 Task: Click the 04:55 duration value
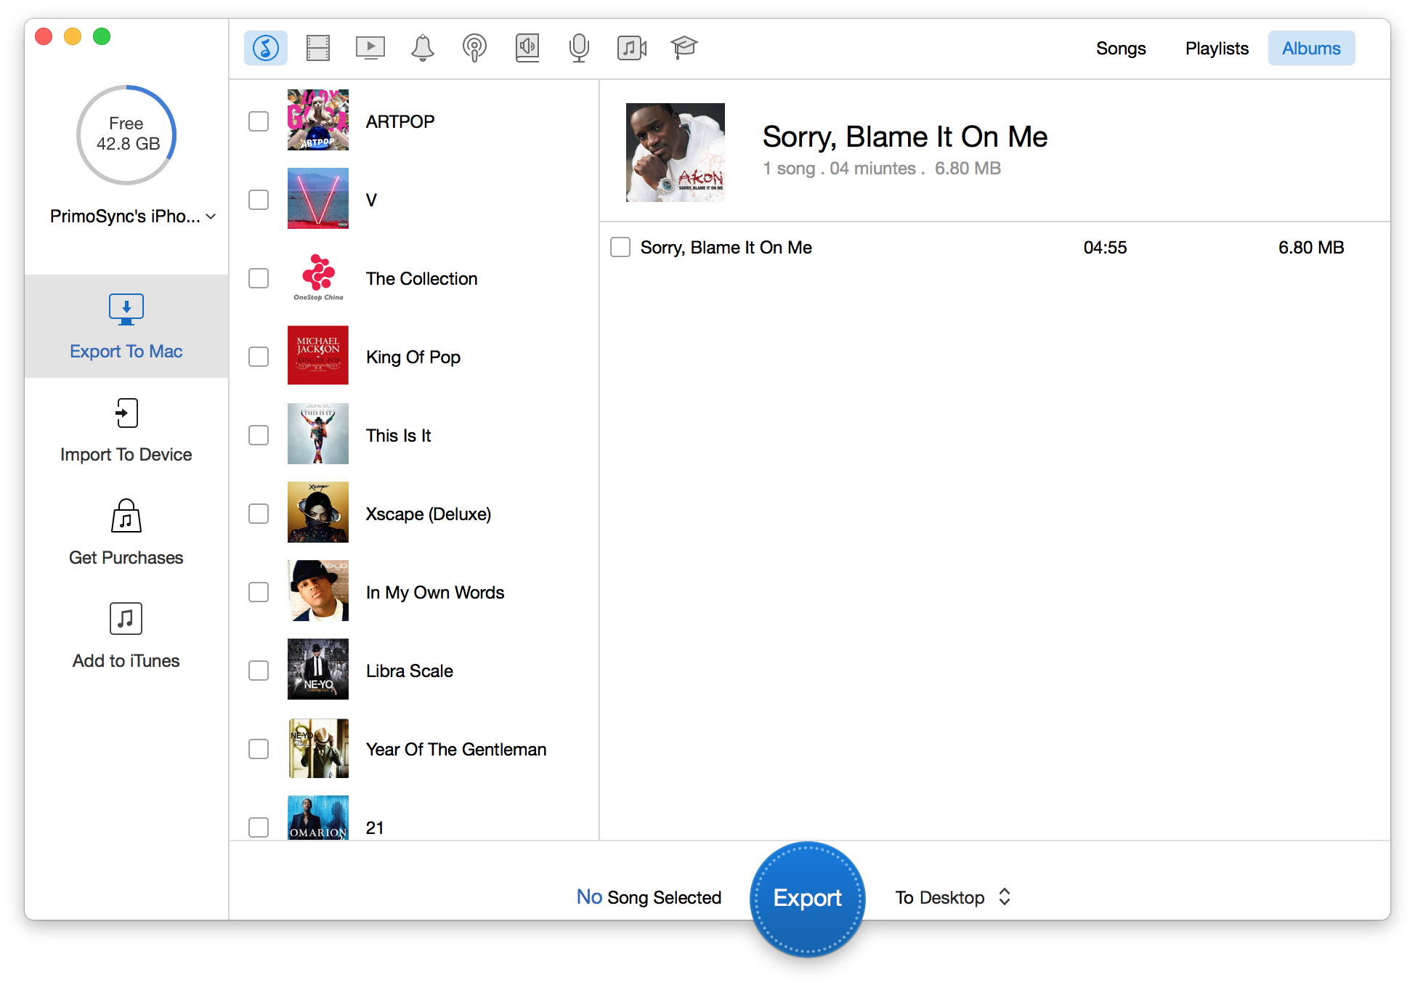pos(1105,248)
